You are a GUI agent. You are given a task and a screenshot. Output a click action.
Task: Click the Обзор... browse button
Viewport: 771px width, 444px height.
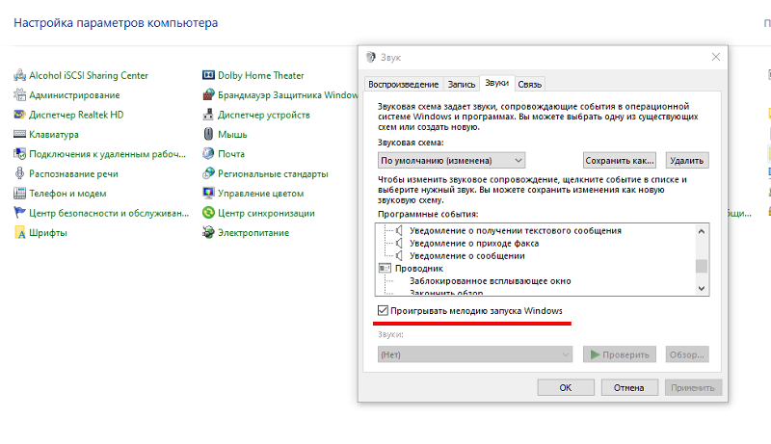687,354
